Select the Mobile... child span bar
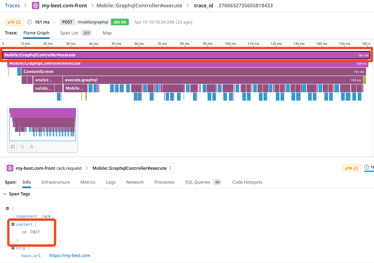Image resolution: width=374 pixels, height=263 pixels. (75, 88)
